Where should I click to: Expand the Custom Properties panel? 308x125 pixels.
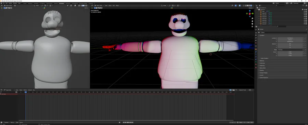(x=264, y=78)
